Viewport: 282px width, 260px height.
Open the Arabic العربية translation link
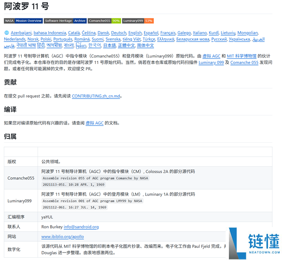click(x=259, y=39)
